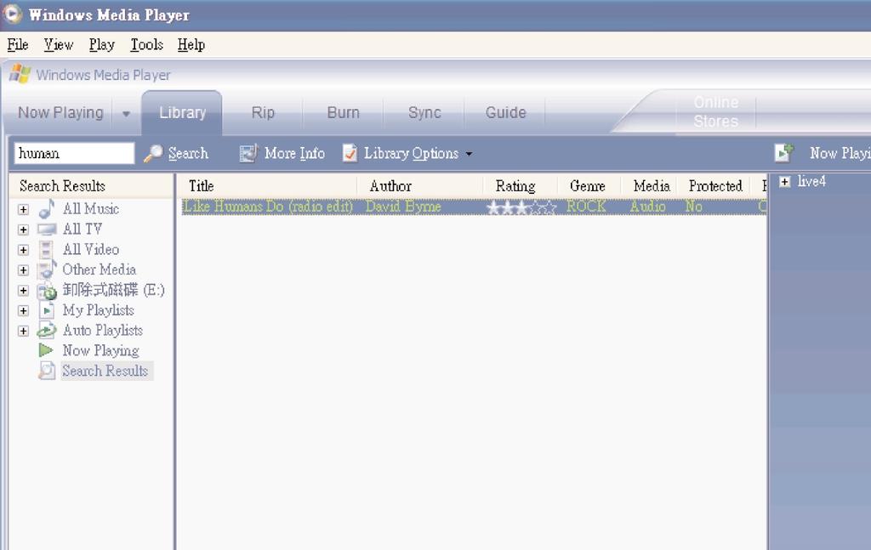This screenshot has height=550, width=871.
Task: Click the Search button label
Action: pos(188,153)
